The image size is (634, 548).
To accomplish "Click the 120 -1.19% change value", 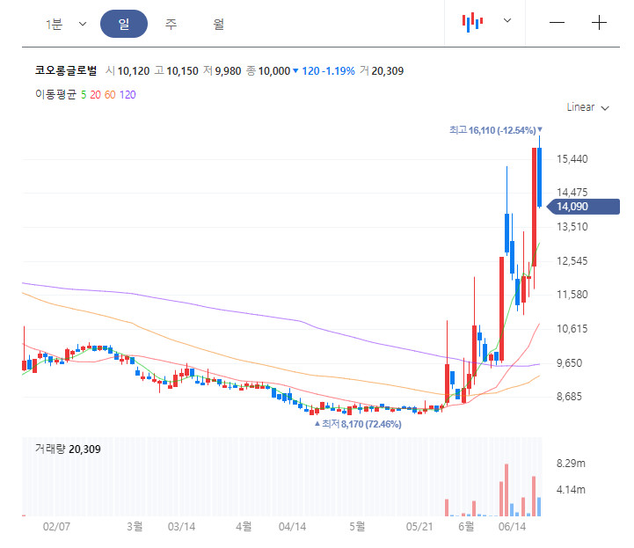I will pyautogui.click(x=328, y=70).
